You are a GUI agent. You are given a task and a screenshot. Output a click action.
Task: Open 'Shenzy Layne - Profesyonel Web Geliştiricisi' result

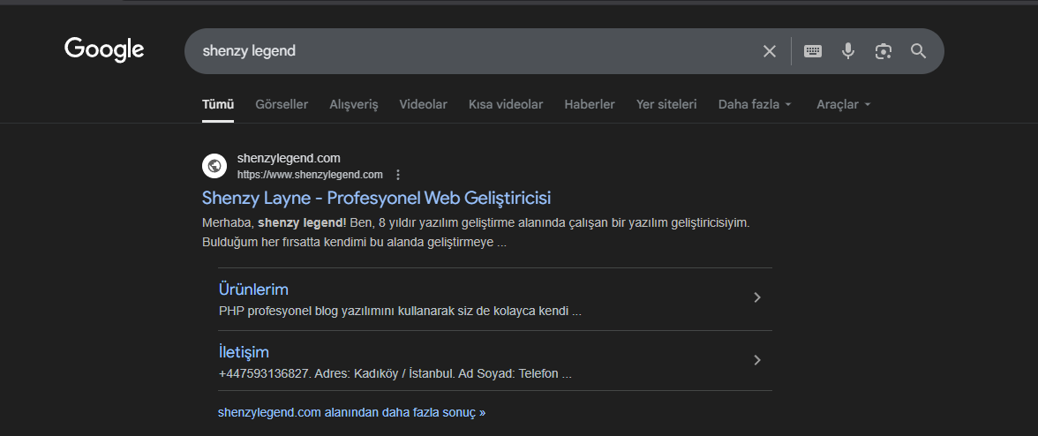(x=376, y=198)
